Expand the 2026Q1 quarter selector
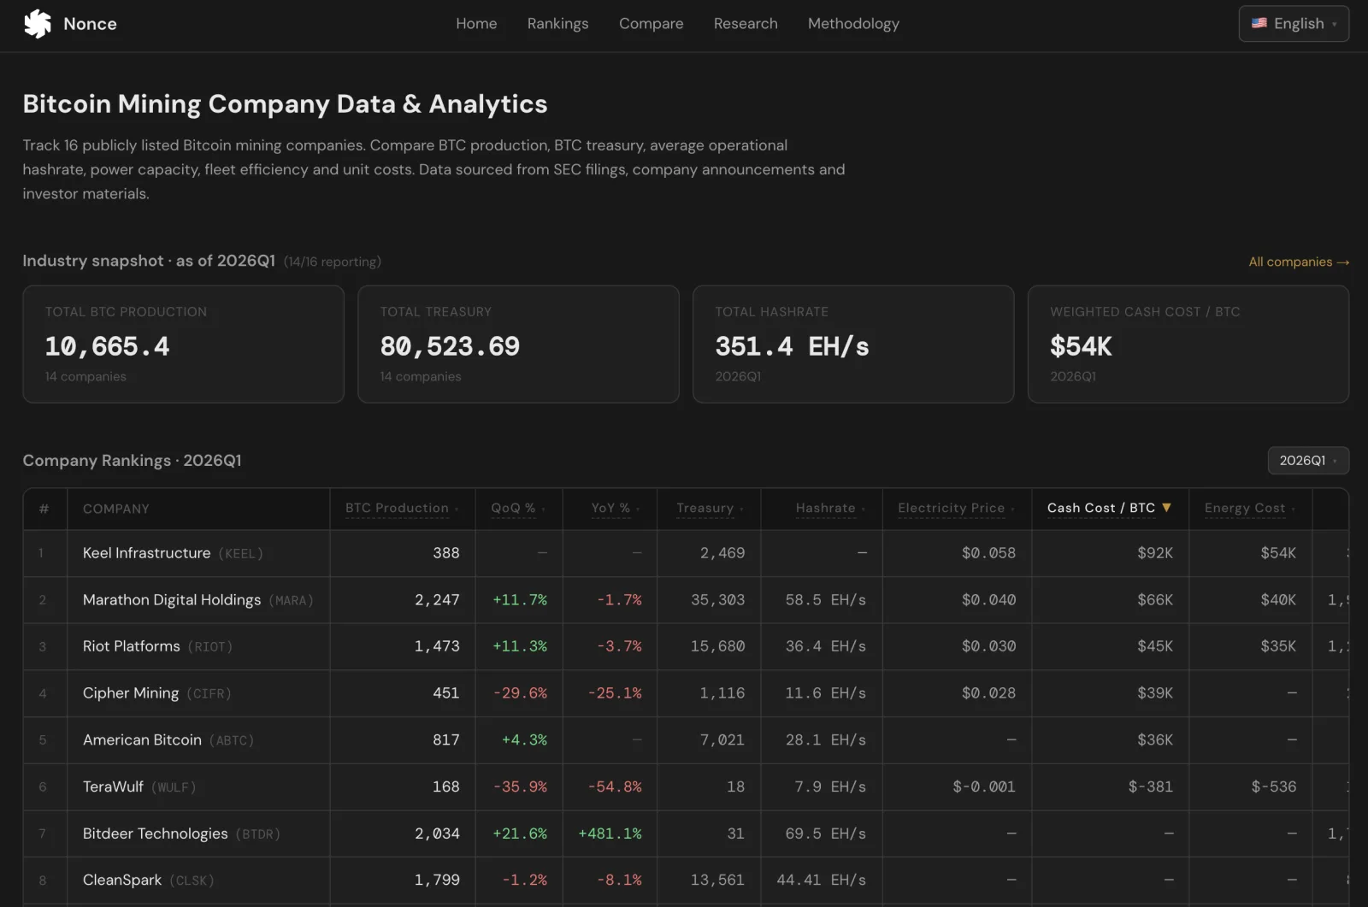The width and height of the screenshot is (1368, 907). pos(1308,461)
